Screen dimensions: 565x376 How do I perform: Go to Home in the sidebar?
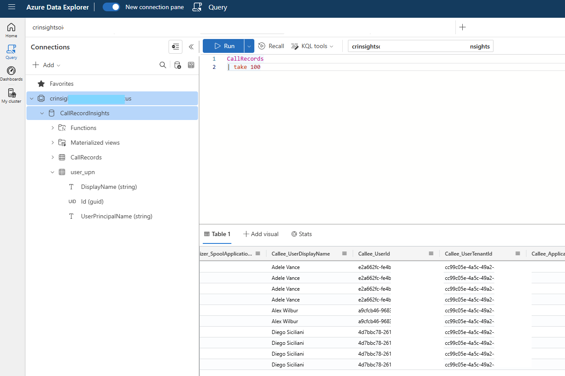pyautogui.click(x=11, y=30)
